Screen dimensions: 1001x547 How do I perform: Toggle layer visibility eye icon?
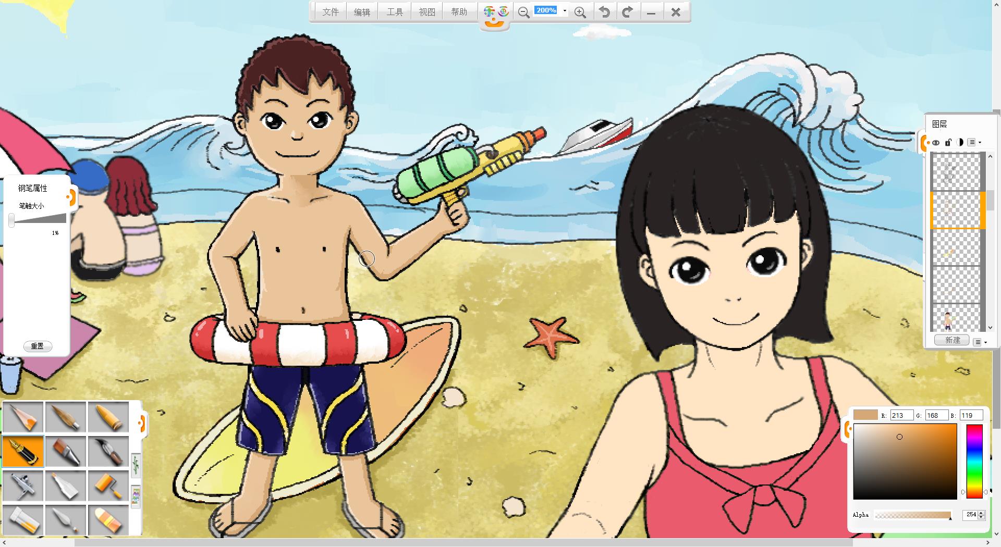point(936,142)
